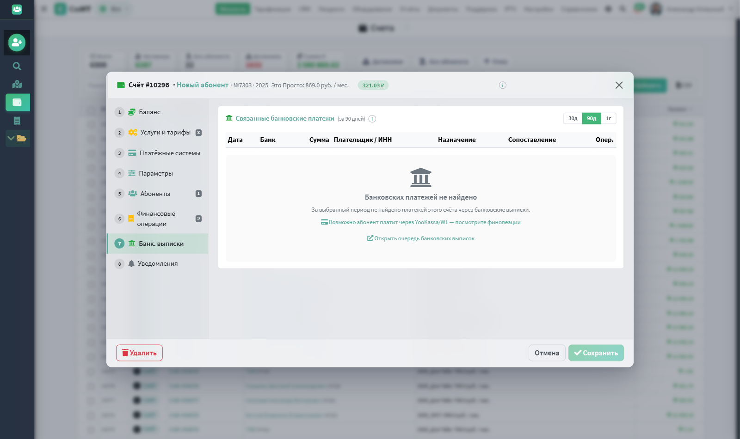This screenshot has height=439, width=740.
Task: Select the Банк. выписки section
Action: click(x=158, y=244)
